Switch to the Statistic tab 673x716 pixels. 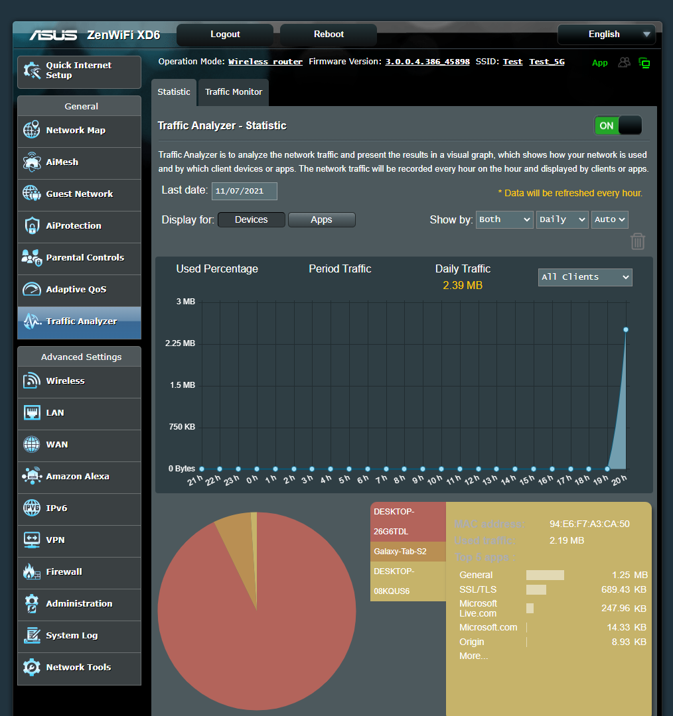[174, 92]
